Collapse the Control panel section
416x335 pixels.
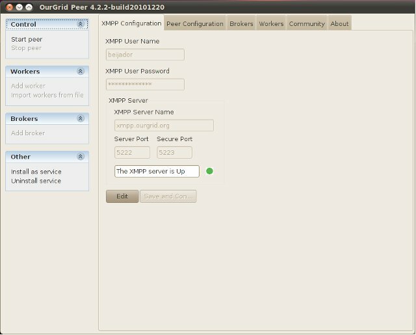click(81, 24)
